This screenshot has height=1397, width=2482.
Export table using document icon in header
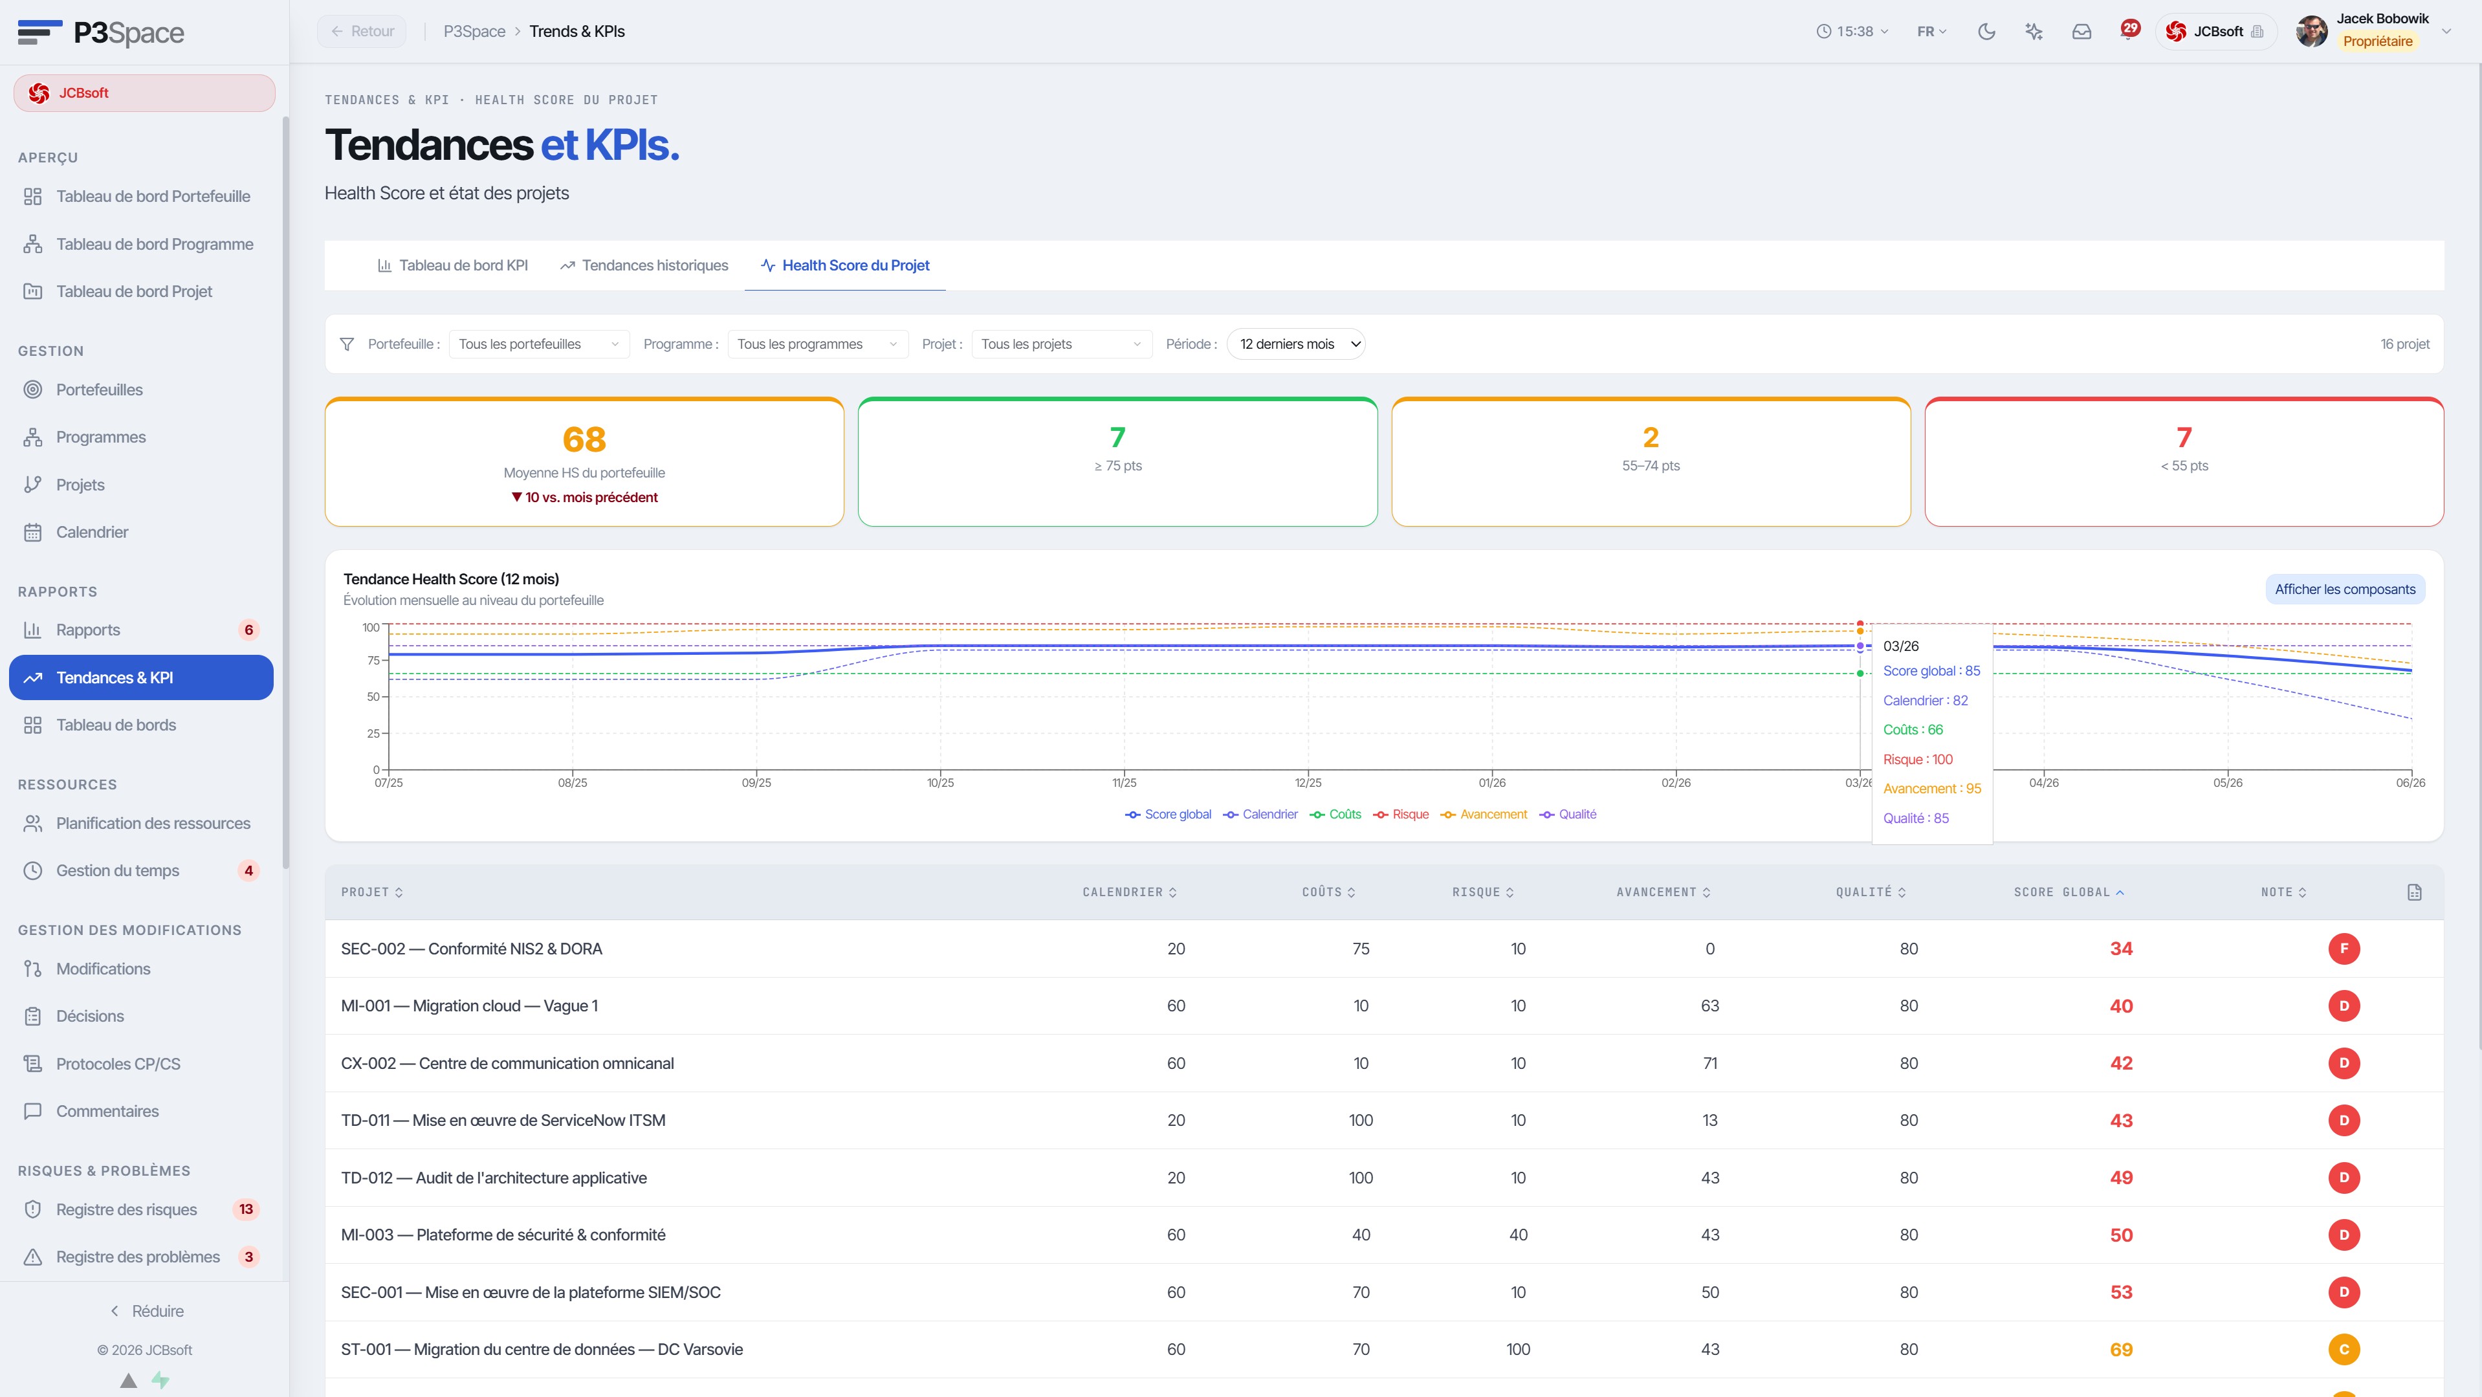(x=2413, y=892)
